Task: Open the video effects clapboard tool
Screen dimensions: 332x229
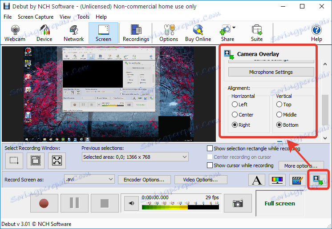Action: click(x=298, y=180)
